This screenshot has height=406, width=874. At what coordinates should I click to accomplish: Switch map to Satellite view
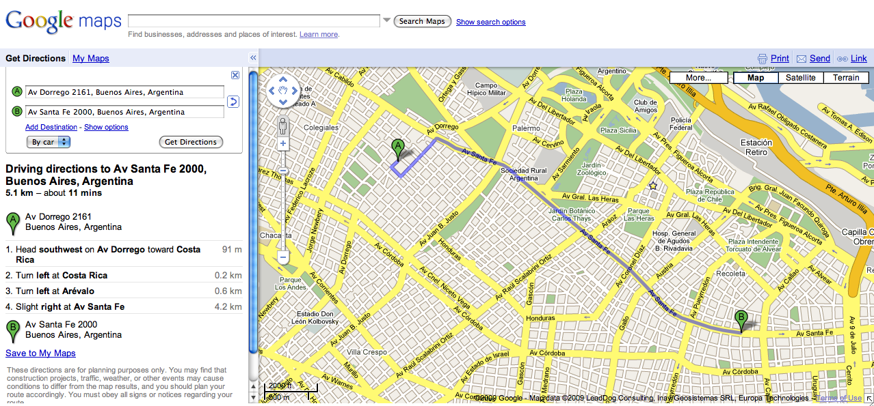point(801,78)
